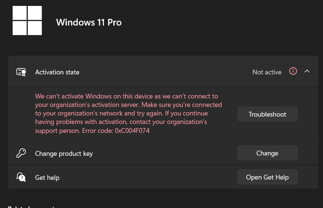Click the 'Change product key' label

click(64, 154)
